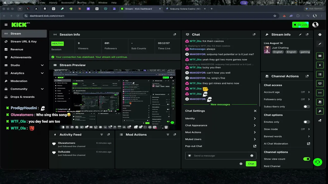Pop out the Activity Feed panel
The width and height of the screenshot is (328, 184).
(x=108, y=135)
